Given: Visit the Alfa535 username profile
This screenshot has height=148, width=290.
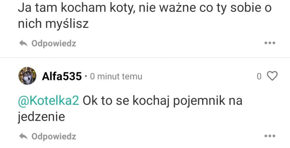Looking at the screenshot, I should pos(62,76).
